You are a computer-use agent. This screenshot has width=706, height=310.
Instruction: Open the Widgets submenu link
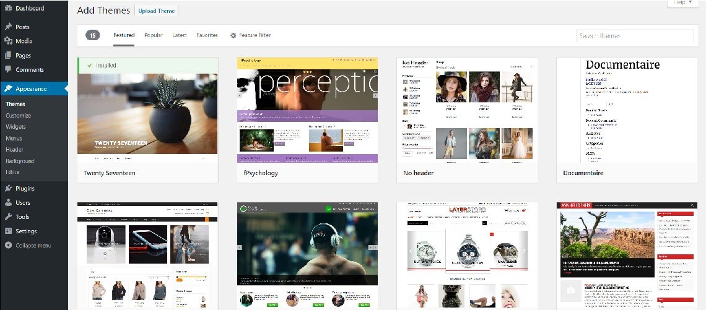click(x=15, y=127)
